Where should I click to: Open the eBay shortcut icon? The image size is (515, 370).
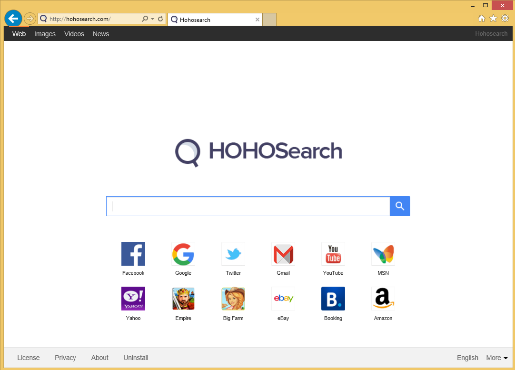tap(283, 299)
